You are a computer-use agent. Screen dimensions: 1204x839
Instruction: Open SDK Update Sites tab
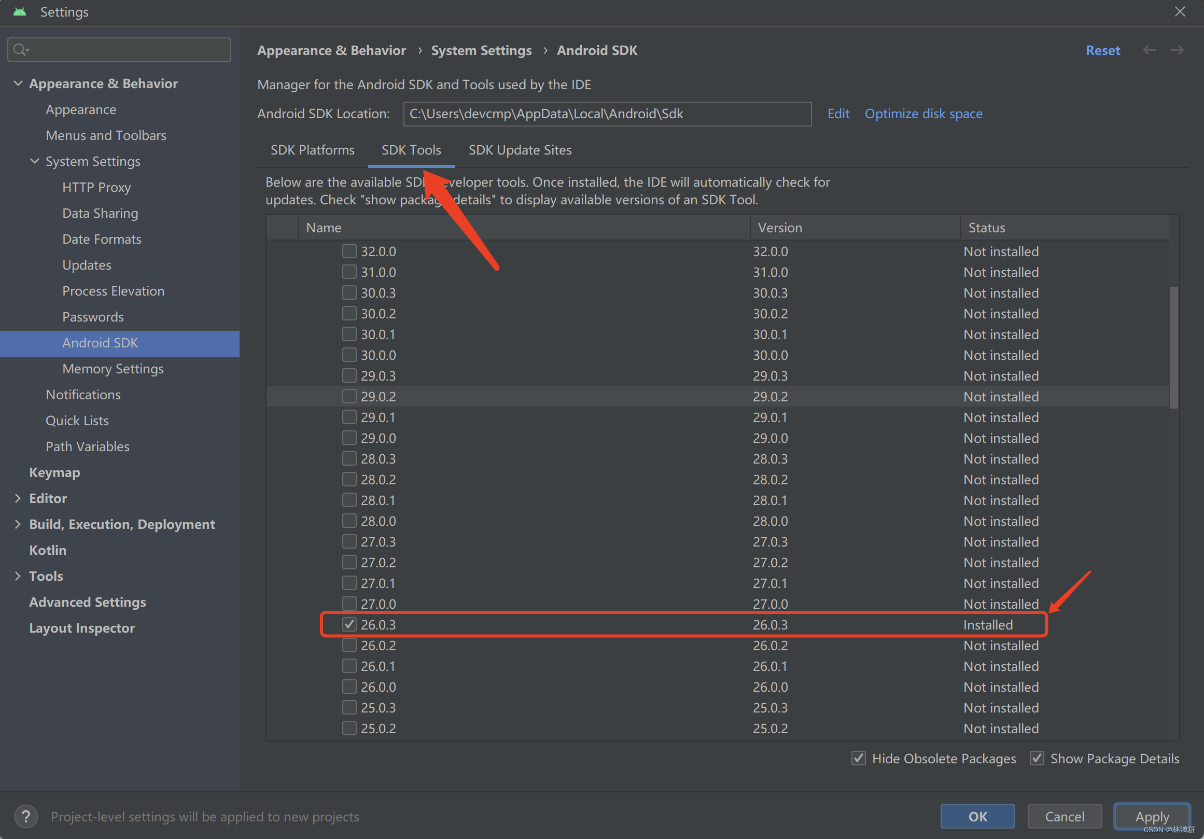tap(520, 150)
